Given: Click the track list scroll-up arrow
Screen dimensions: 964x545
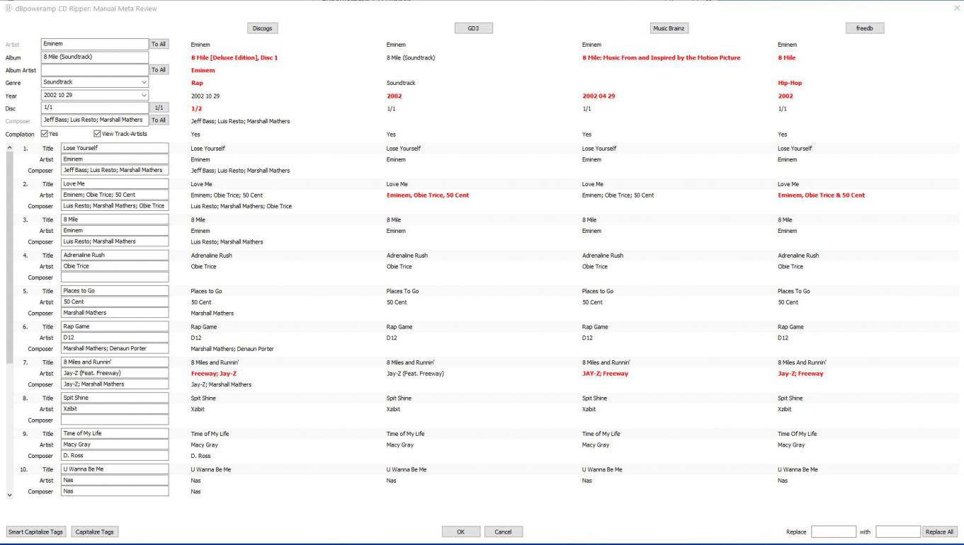Looking at the screenshot, I should [9, 148].
